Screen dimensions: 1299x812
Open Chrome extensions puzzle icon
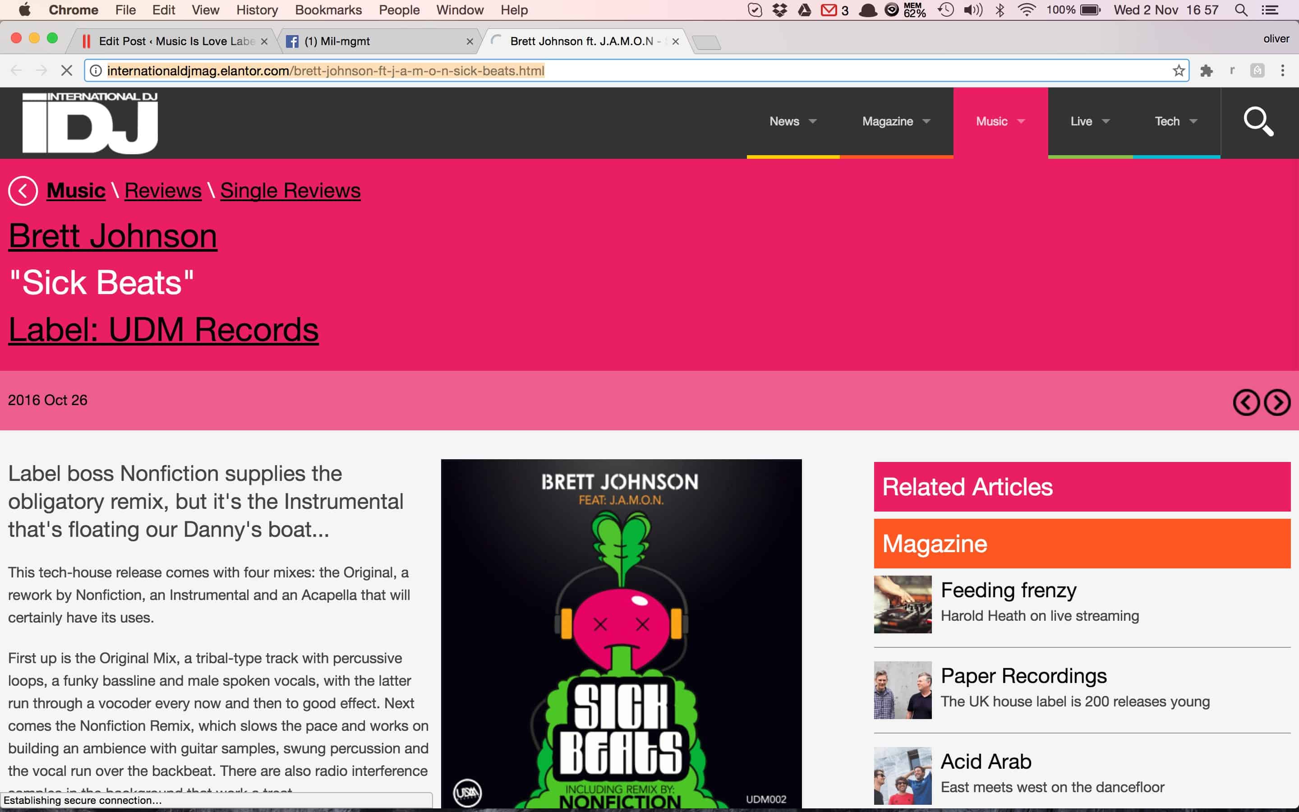click(x=1207, y=70)
